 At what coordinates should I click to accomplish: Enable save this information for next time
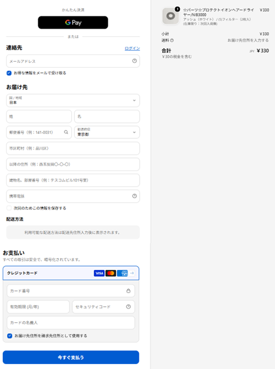tap(9, 208)
